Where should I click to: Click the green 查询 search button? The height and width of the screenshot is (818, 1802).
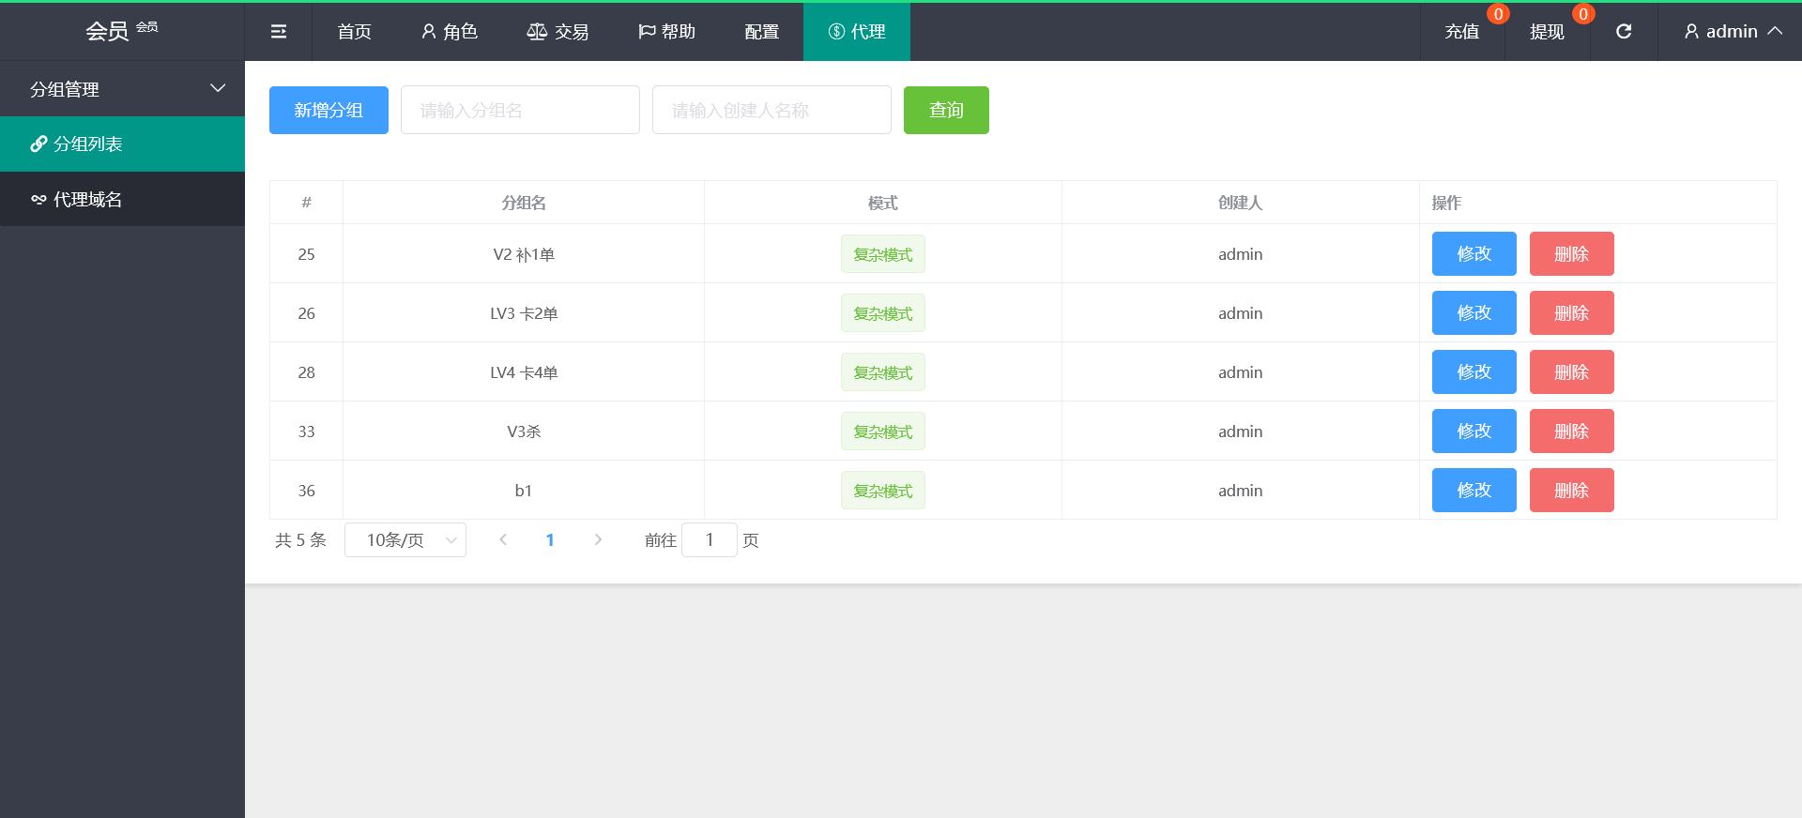[x=945, y=111]
